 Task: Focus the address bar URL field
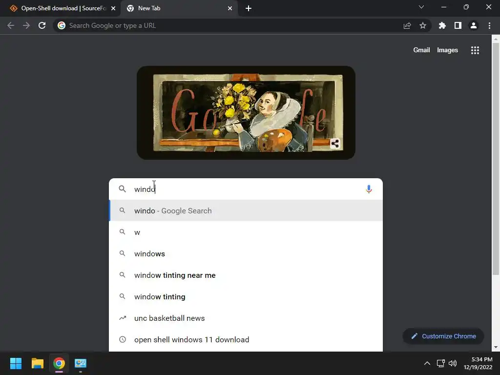point(233,25)
